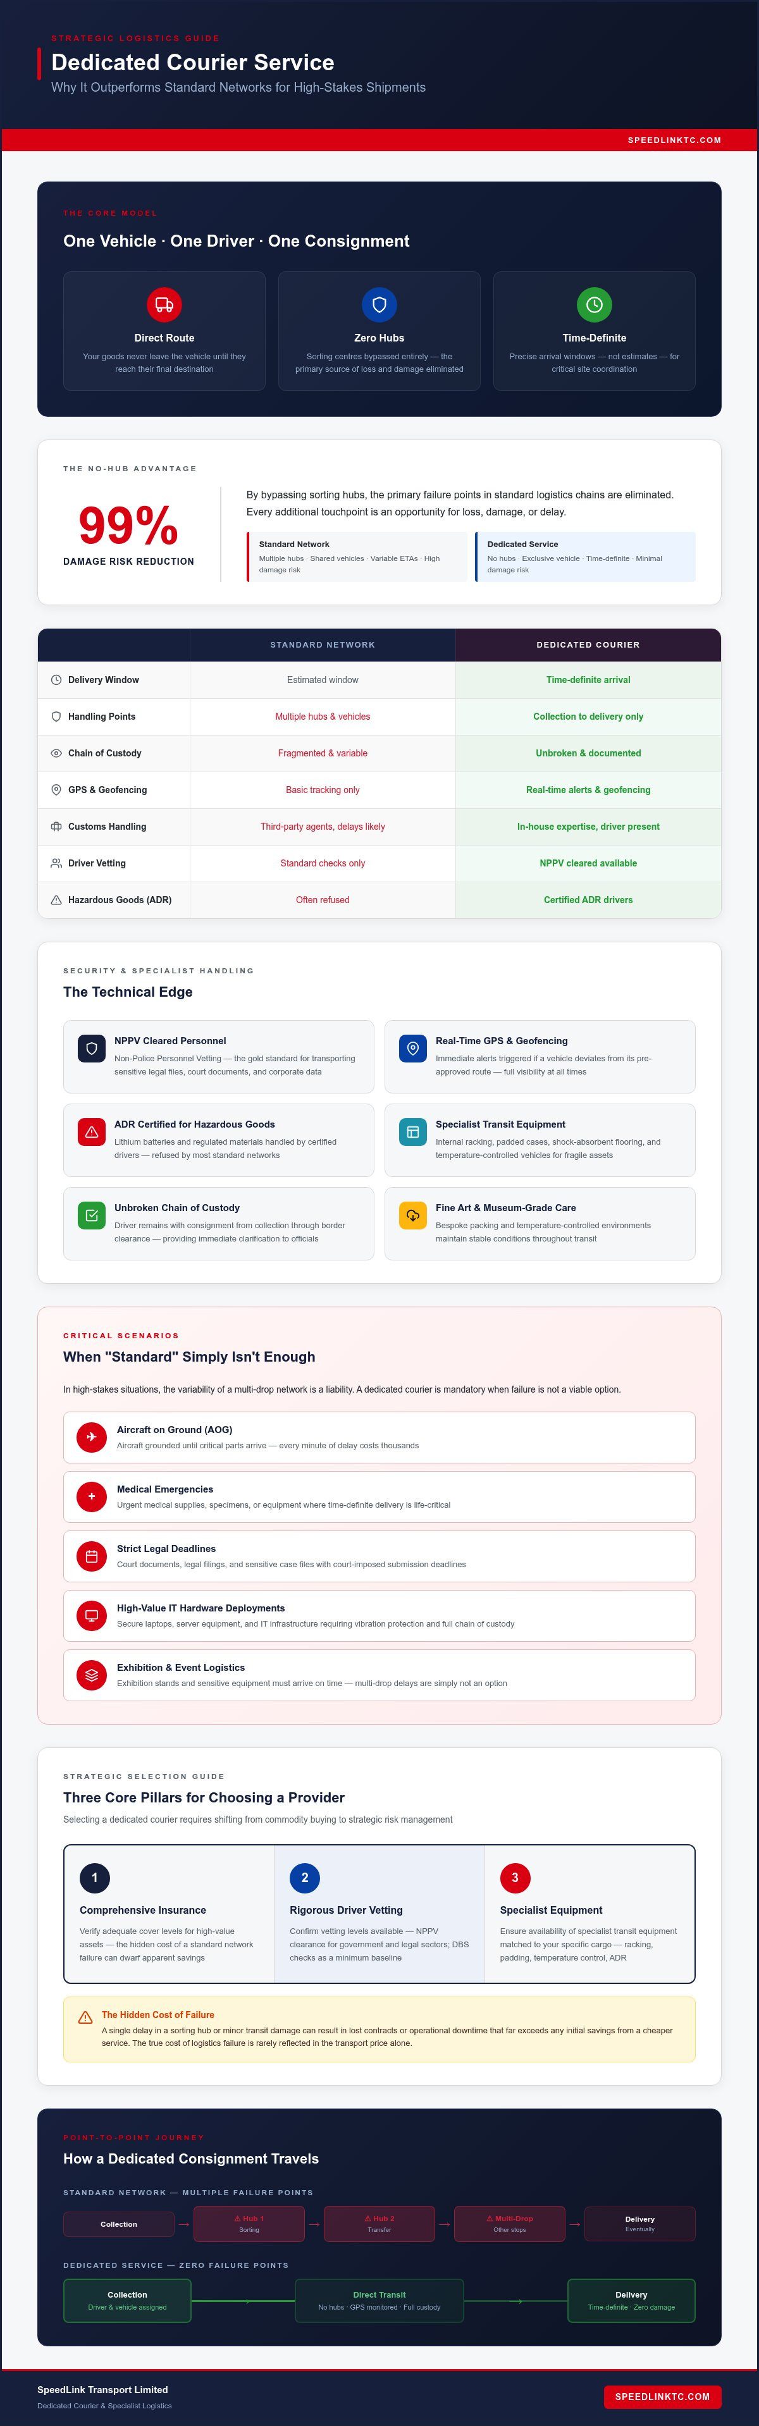
Task: Click the yellow icon for Fine Art & Museum-Grade Care
Action: point(412,1215)
